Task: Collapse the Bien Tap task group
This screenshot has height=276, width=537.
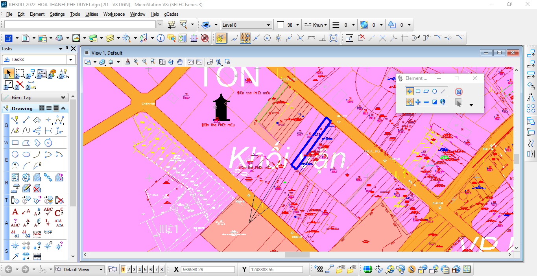Action: coord(63,98)
